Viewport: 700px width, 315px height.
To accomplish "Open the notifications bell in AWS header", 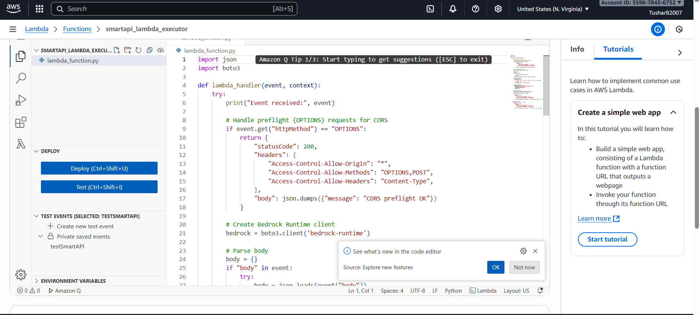I will pyautogui.click(x=453, y=9).
